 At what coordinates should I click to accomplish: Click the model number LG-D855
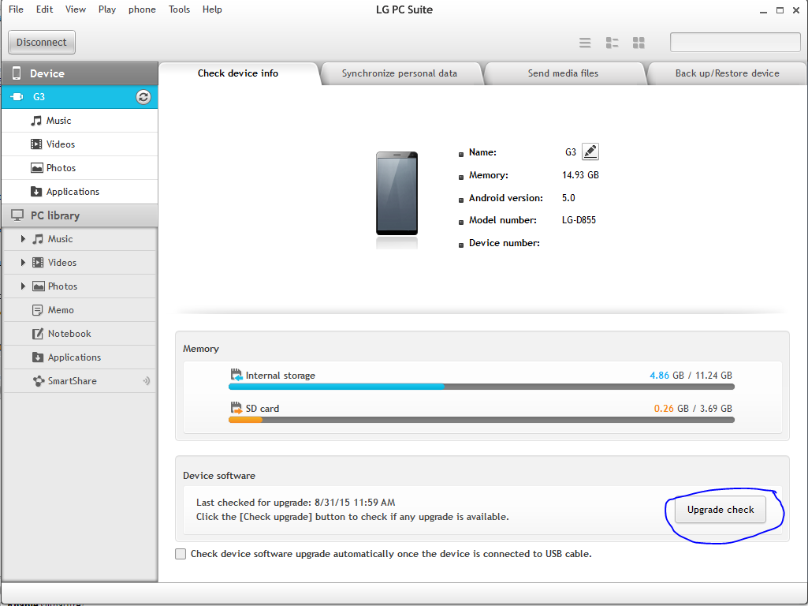tap(579, 220)
